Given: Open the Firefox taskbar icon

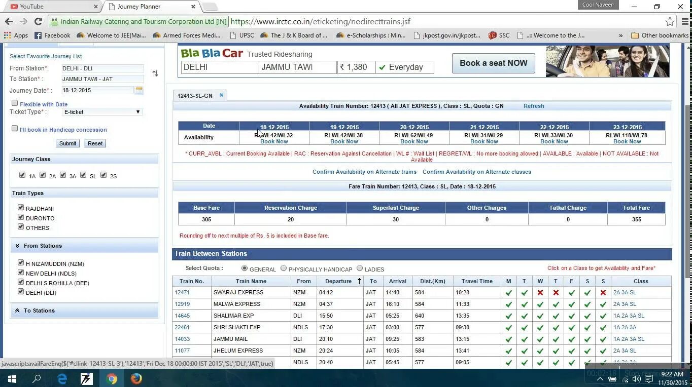Looking at the screenshot, I should 136,378.
